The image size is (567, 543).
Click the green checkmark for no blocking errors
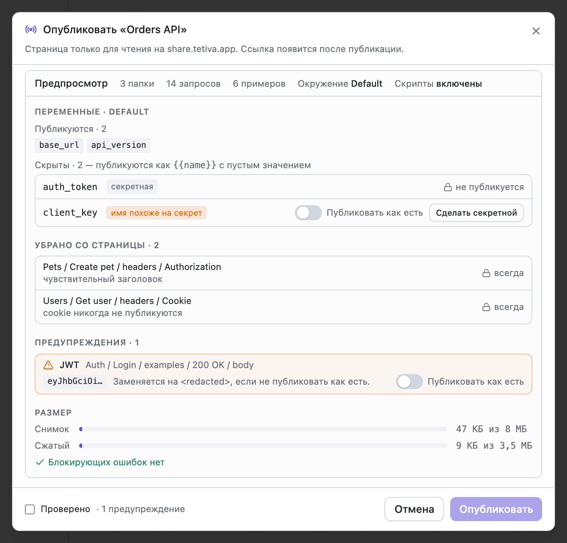(40, 462)
